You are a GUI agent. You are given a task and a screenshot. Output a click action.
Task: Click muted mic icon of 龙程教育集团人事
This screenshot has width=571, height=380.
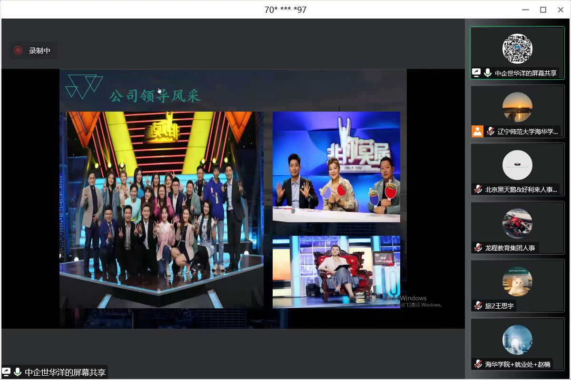[x=478, y=247]
